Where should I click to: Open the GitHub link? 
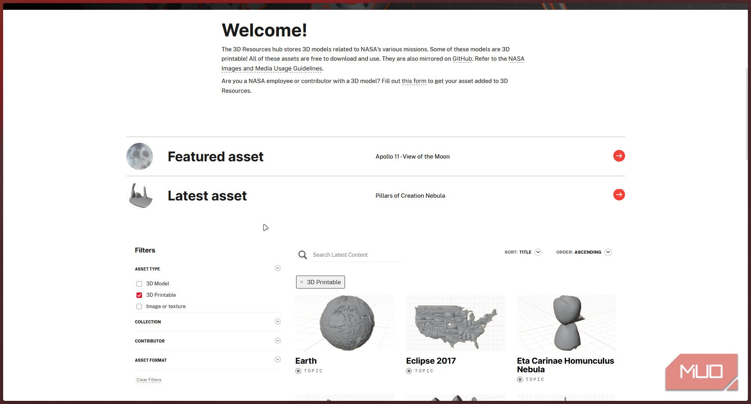pyautogui.click(x=462, y=59)
